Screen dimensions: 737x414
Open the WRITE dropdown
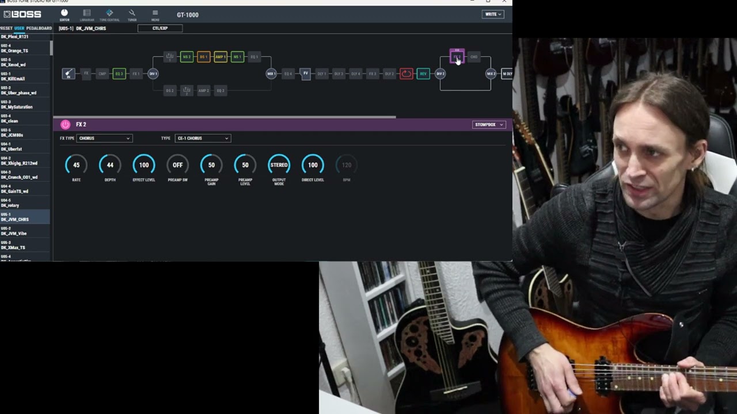point(493,14)
